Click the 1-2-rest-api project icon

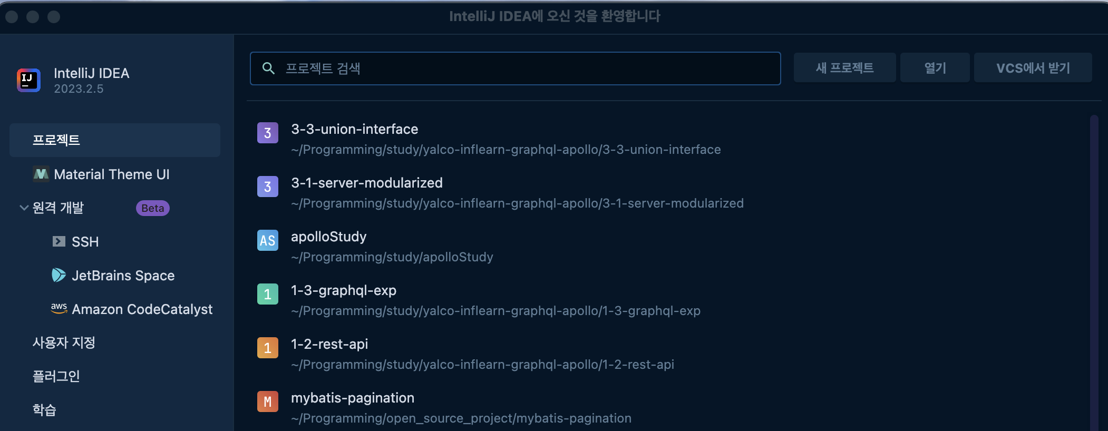(268, 348)
